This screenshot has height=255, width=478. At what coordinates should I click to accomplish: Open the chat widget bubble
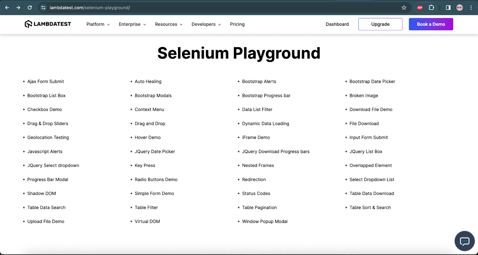point(465,241)
